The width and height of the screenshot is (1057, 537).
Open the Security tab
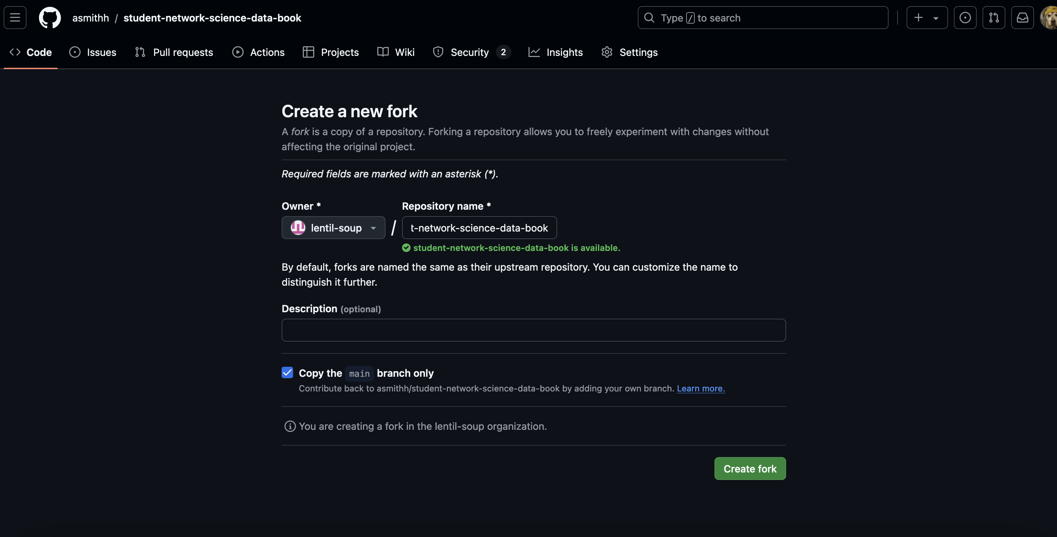point(472,52)
